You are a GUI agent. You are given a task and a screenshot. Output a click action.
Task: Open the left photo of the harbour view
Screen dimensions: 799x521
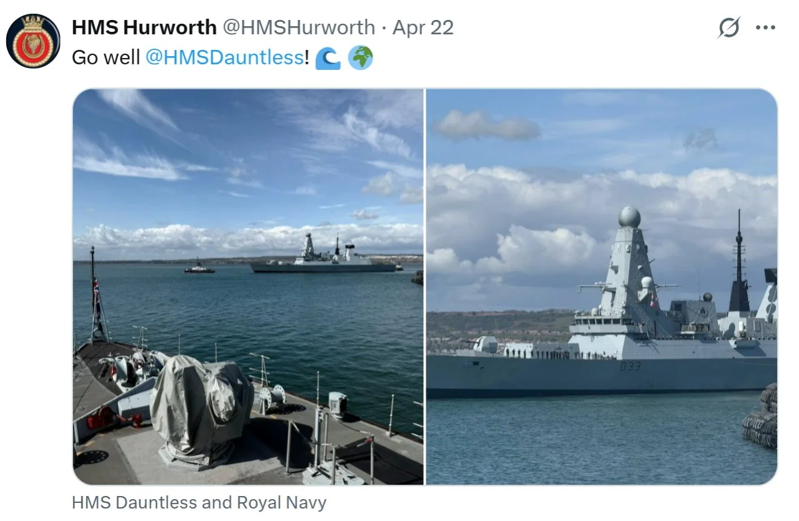pyautogui.click(x=248, y=287)
